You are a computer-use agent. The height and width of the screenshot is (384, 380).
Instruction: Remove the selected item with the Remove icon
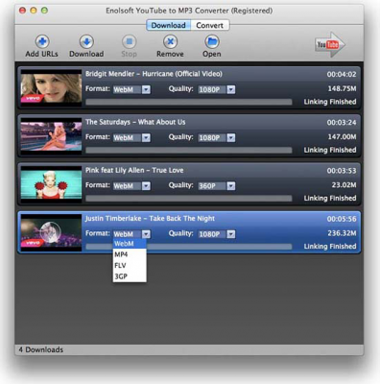(x=170, y=41)
